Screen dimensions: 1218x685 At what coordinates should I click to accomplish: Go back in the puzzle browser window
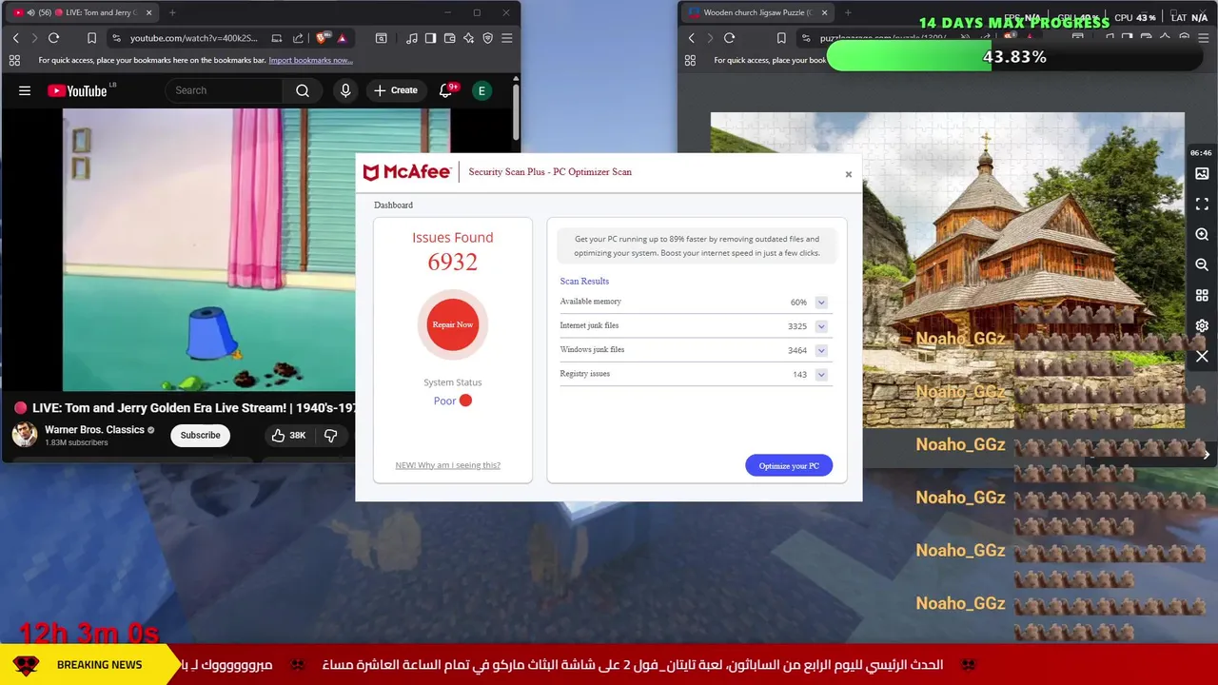(691, 38)
